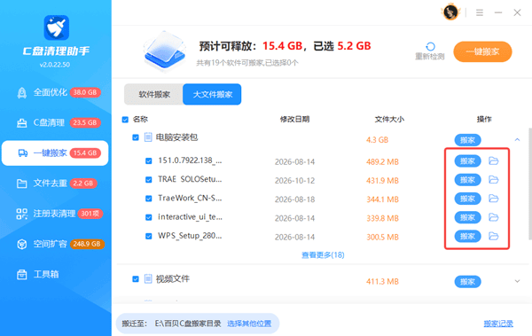532x336 pixels.
Task: Open 空间扩容 section
Action: point(55,244)
